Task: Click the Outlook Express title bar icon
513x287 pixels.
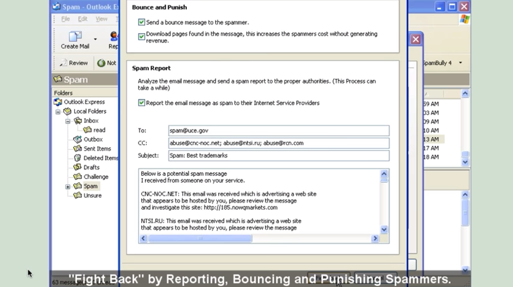Action: point(57,6)
